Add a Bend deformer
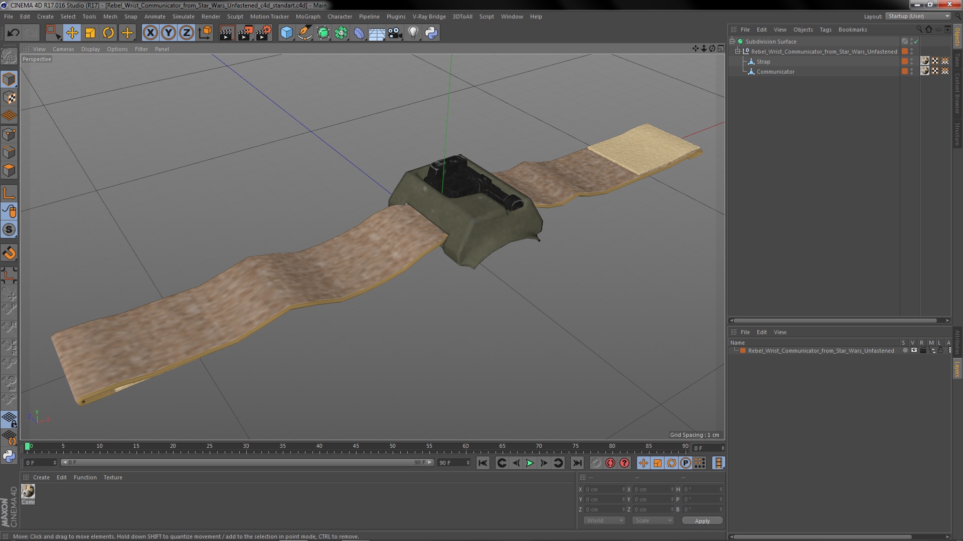This screenshot has height=541, width=963. point(359,33)
